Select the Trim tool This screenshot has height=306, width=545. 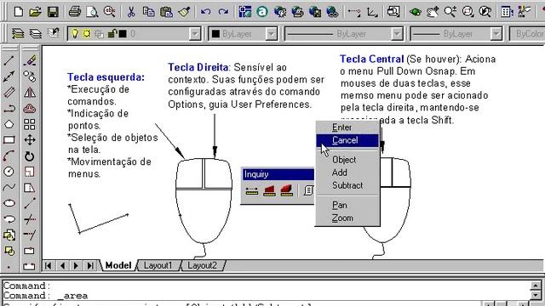[x=30, y=219]
